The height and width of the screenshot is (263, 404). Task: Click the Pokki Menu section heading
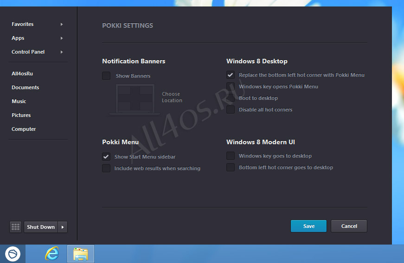pyautogui.click(x=120, y=142)
